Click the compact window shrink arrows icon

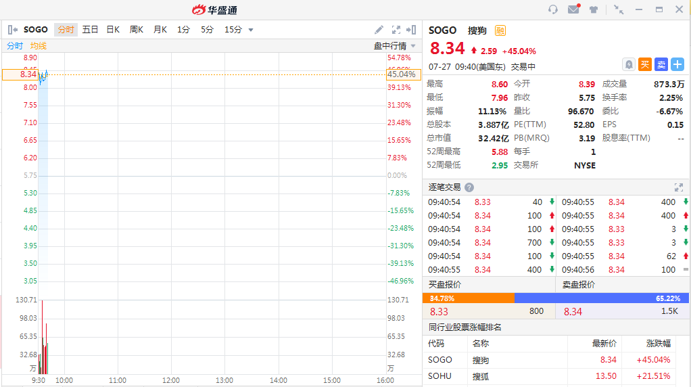click(619, 9)
